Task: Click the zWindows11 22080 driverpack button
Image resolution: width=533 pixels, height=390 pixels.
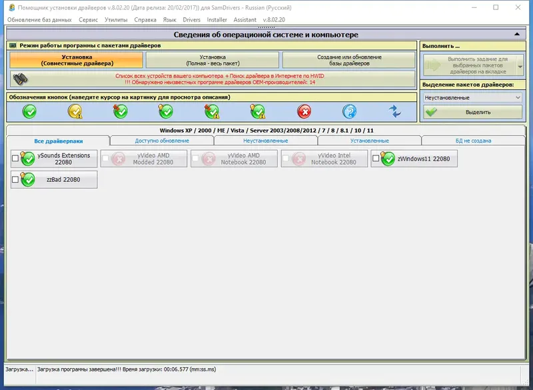Action: [x=414, y=159]
